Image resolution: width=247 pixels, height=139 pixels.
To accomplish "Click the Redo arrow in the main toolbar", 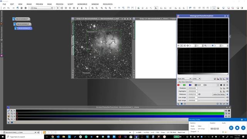I will (8, 8).
